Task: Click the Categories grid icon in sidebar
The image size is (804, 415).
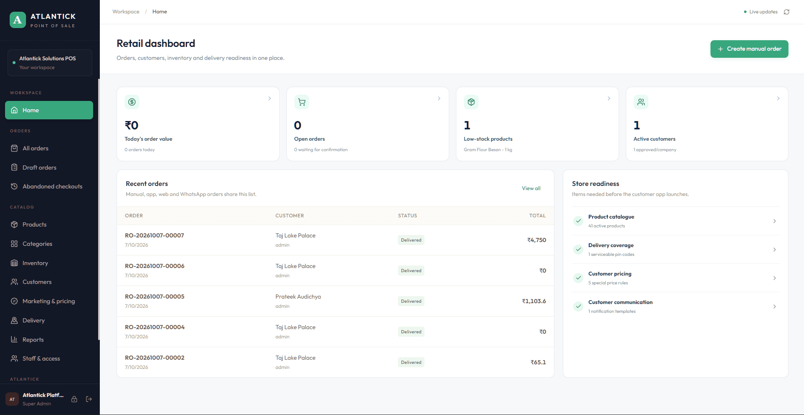Action: pyautogui.click(x=14, y=244)
